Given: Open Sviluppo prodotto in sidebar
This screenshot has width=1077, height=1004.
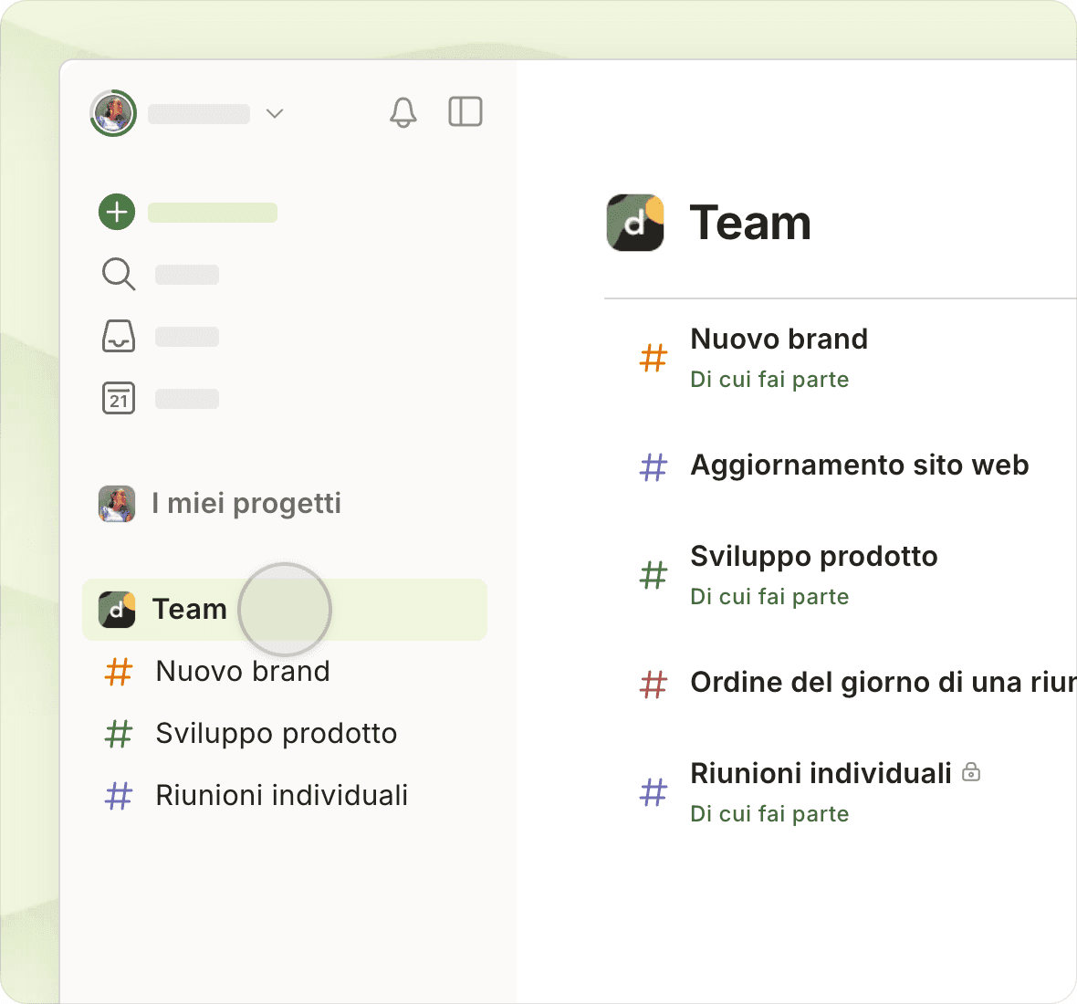Looking at the screenshot, I should [x=276, y=733].
